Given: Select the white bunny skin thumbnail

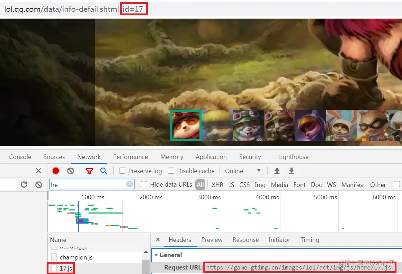Looking at the screenshot, I should tap(342, 125).
